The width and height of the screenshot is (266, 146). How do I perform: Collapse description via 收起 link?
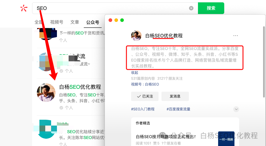pyautogui.click(x=135, y=72)
